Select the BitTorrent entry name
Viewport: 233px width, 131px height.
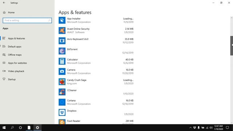tap(72, 49)
